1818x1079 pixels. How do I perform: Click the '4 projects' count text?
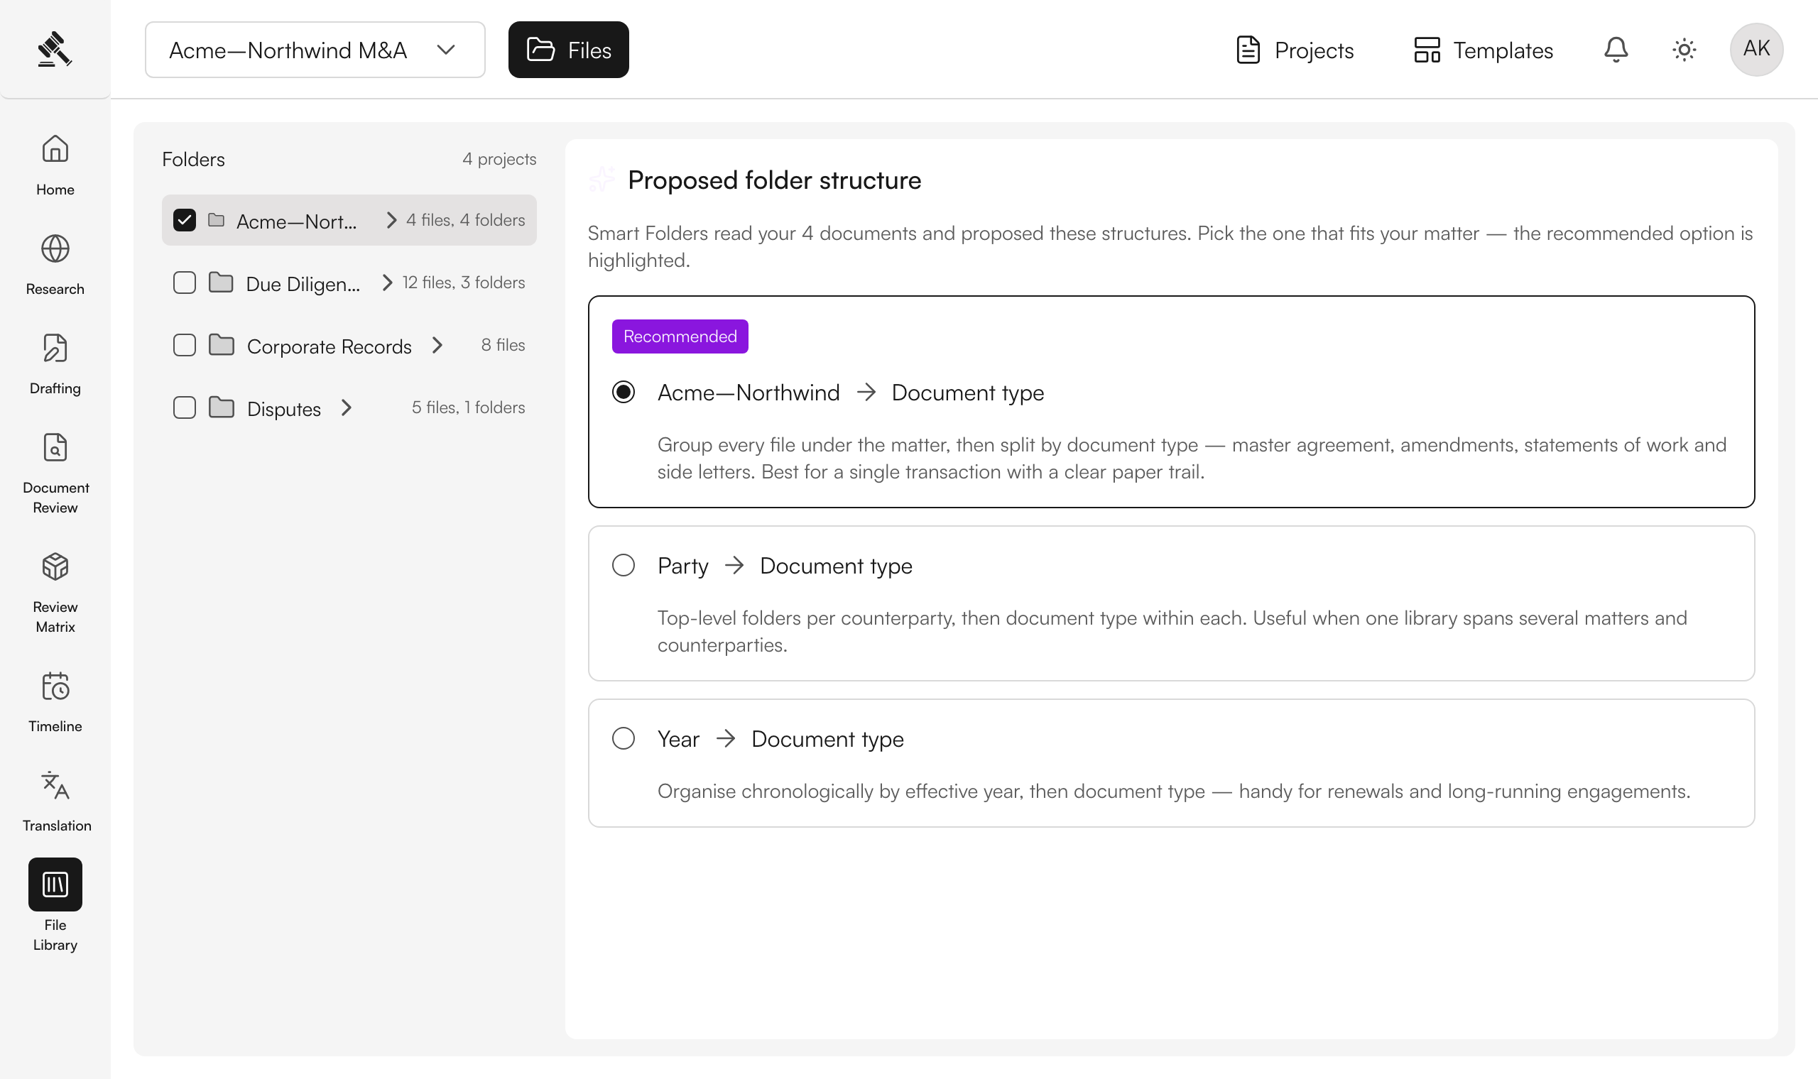pyautogui.click(x=499, y=158)
